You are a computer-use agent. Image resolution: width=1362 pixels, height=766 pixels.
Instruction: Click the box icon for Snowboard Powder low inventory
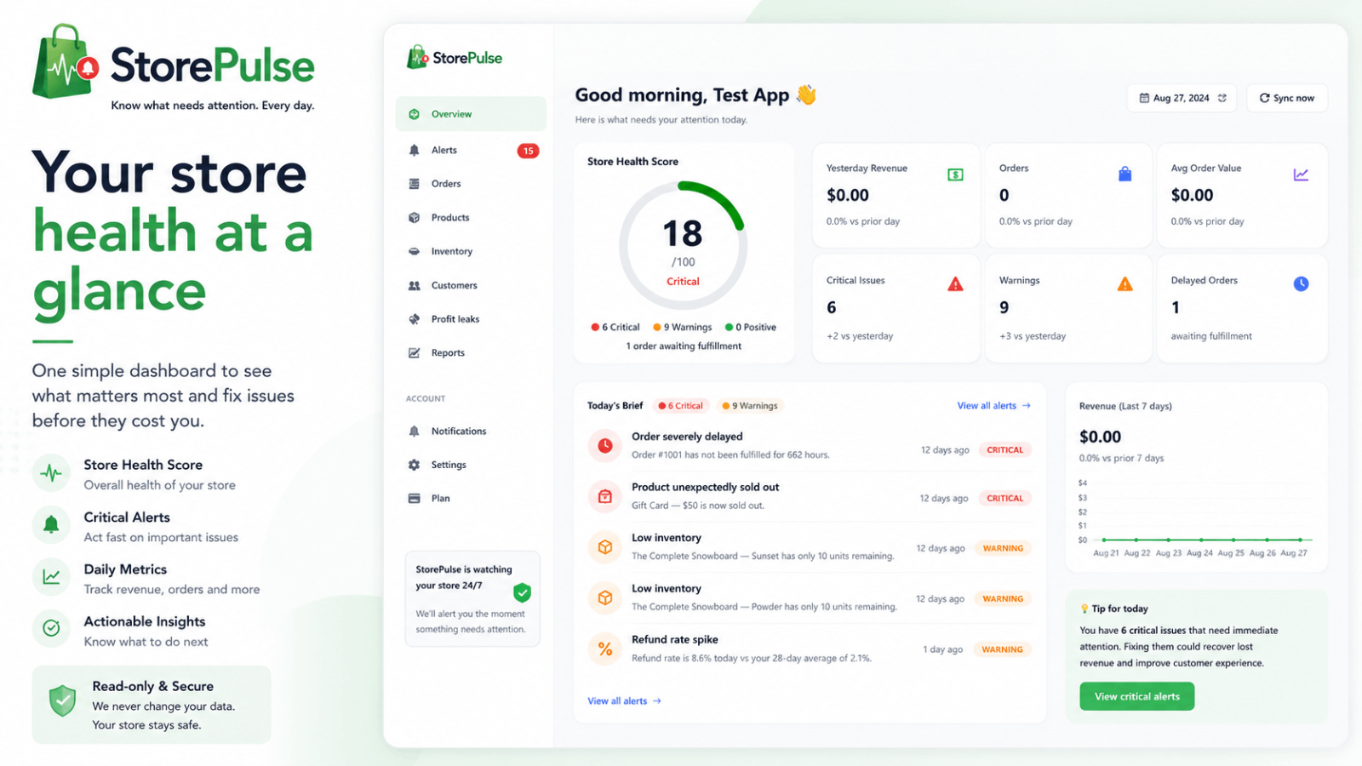point(604,598)
